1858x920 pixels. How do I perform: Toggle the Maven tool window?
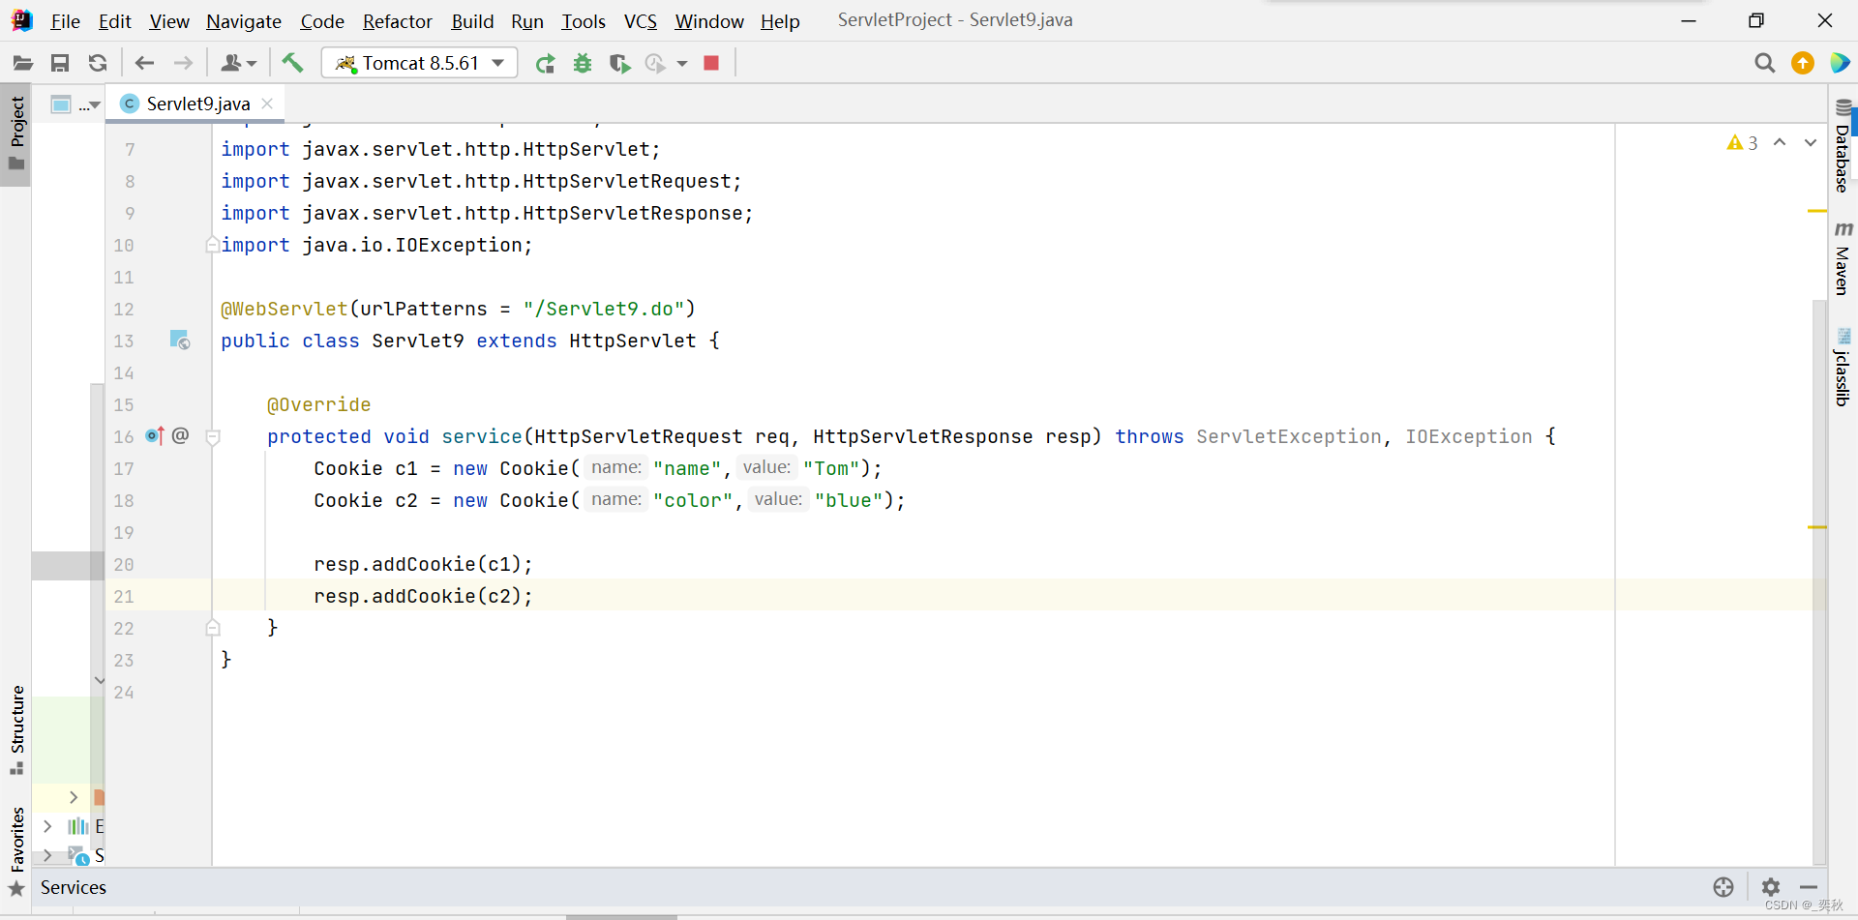click(x=1843, y=257)
